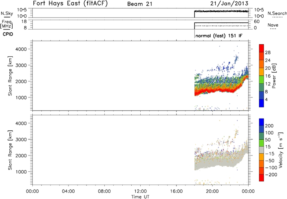The image size is (287, 199).
Task: Click the 'Nave' legend label
Action: (273, 25)
